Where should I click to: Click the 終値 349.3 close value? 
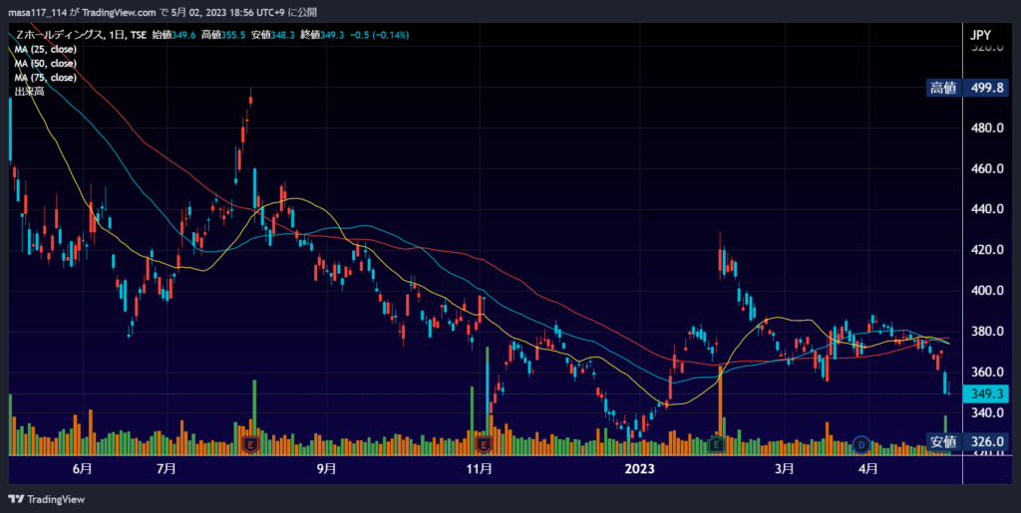tap(322, 35)
